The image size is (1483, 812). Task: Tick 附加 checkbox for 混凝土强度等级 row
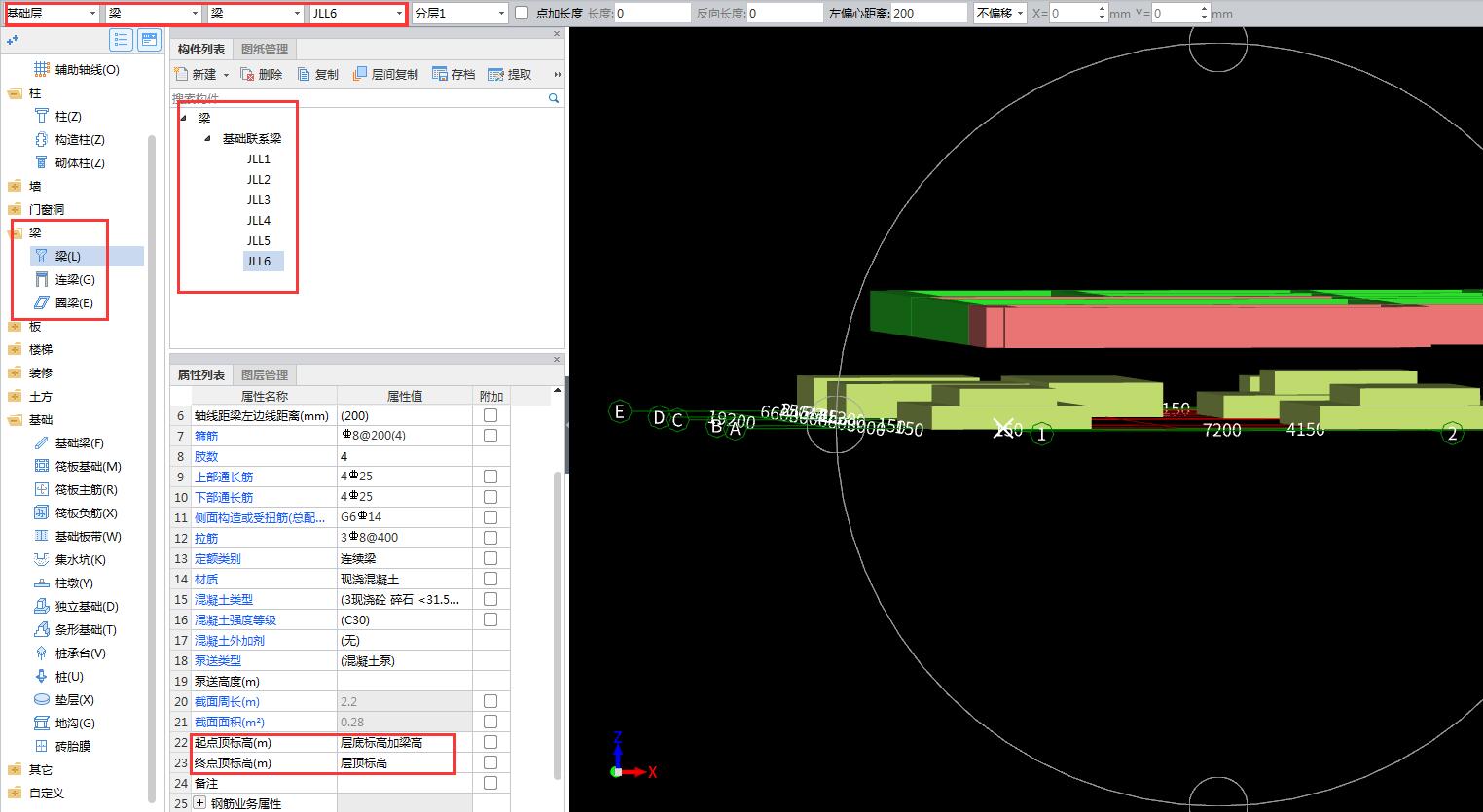pos(490,619)
